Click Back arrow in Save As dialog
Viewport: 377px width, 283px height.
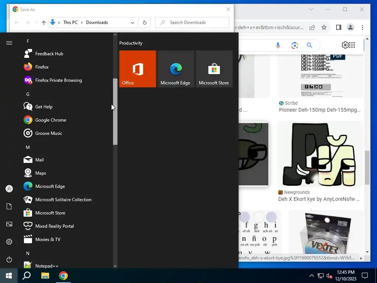pyautogui.click(x=17, y=22)
